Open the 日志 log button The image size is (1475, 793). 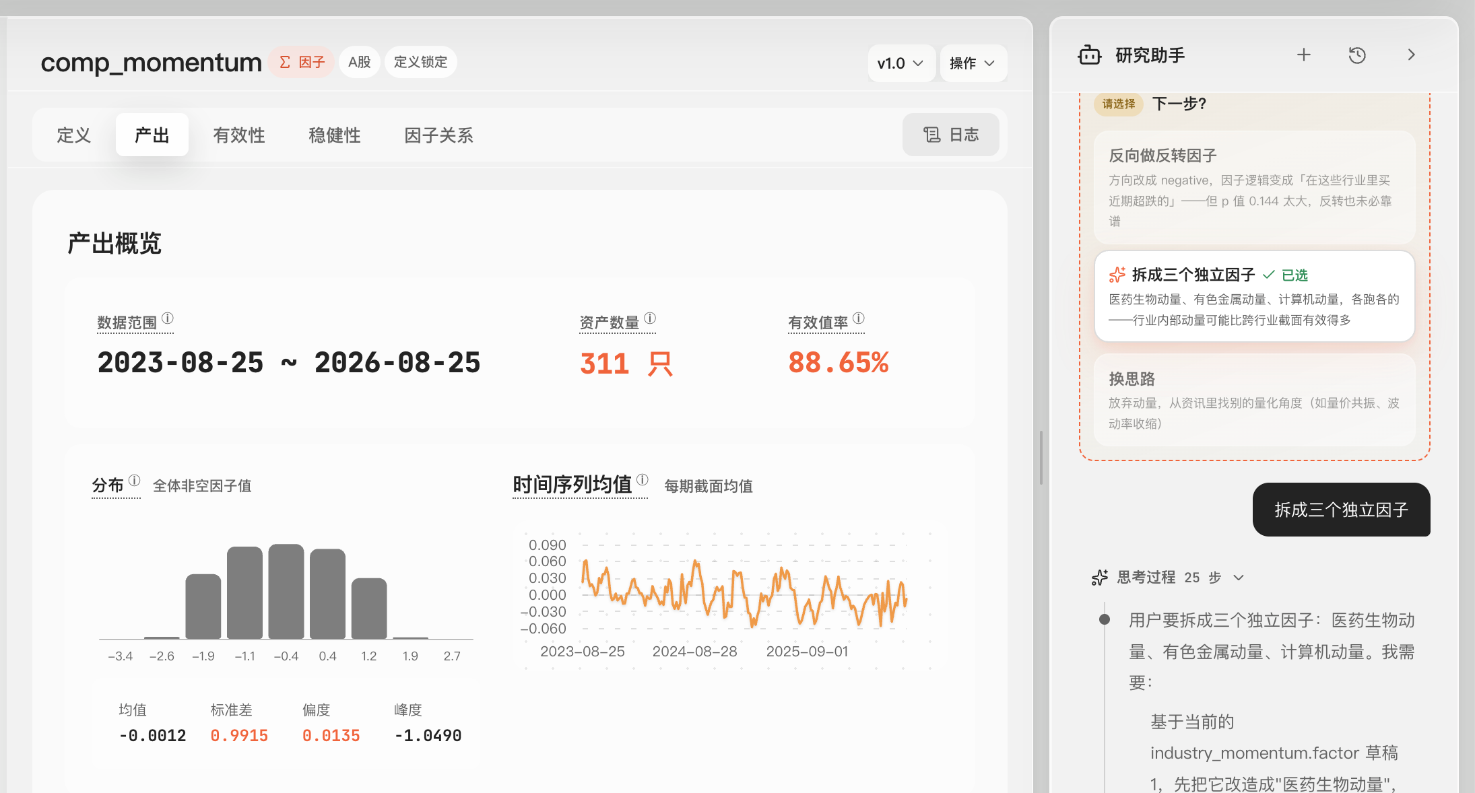951,135
